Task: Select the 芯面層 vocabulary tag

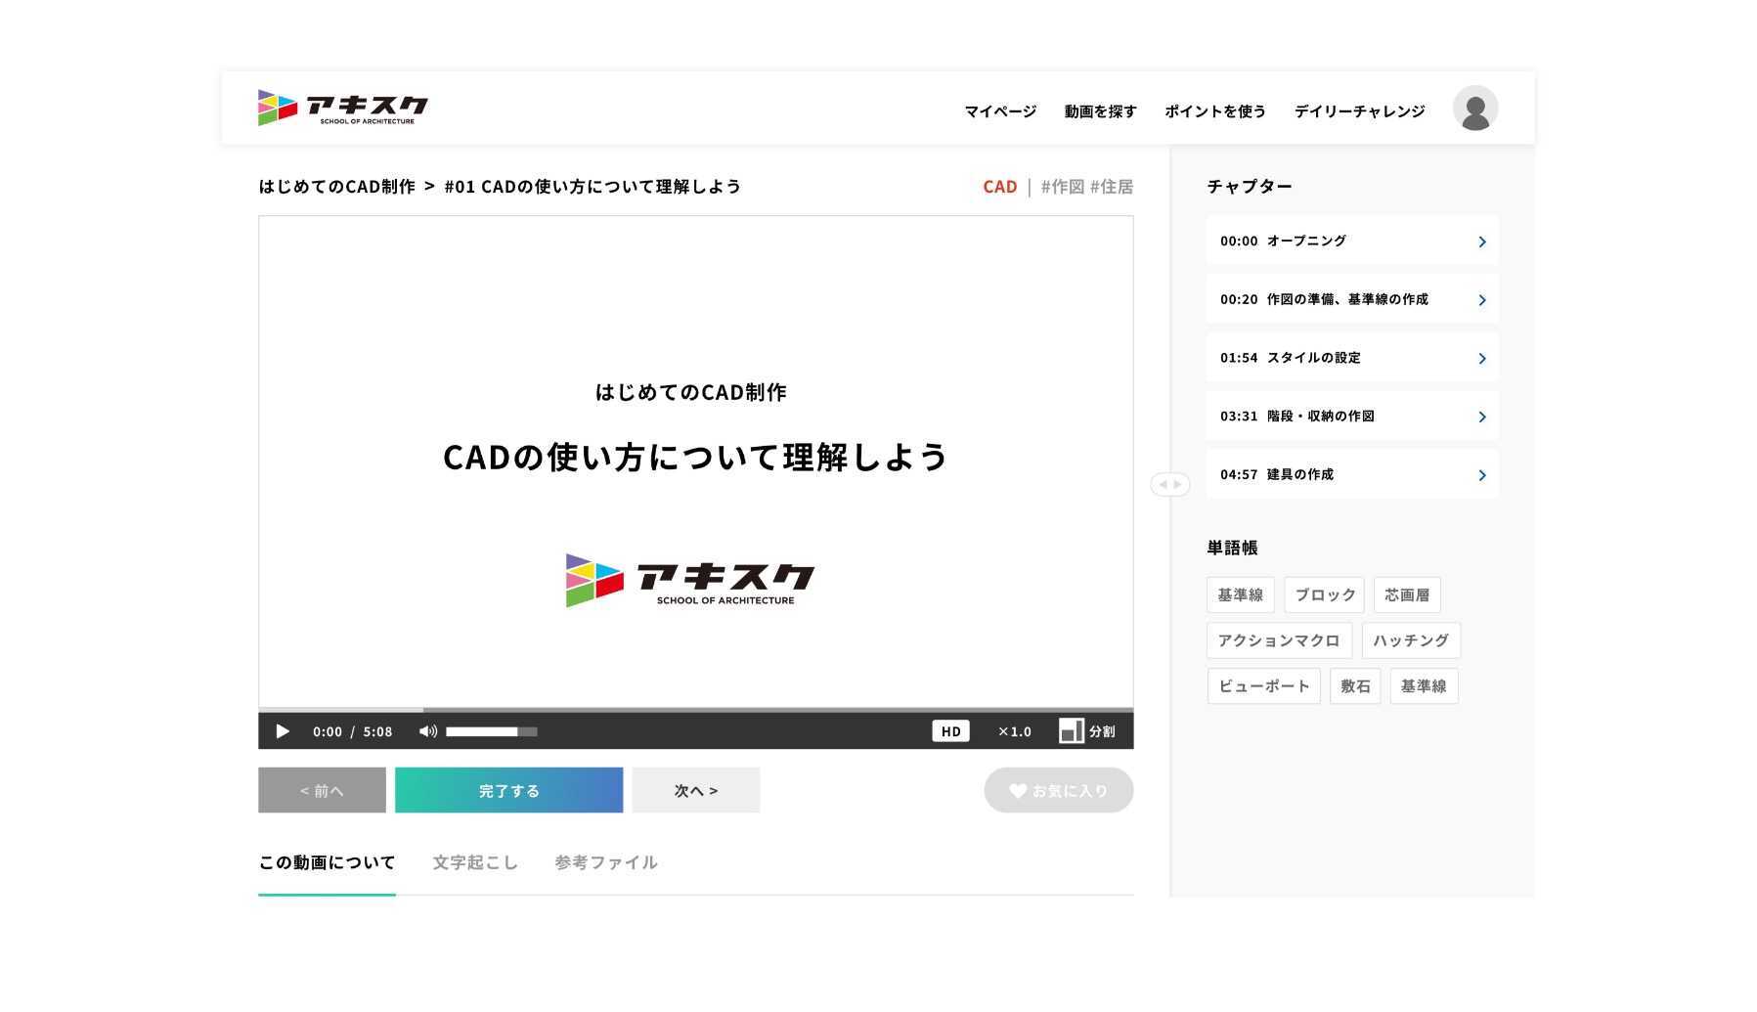Action: pos(1406,594)
